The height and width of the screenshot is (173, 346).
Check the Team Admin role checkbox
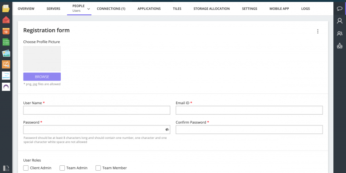coord(62,168)
